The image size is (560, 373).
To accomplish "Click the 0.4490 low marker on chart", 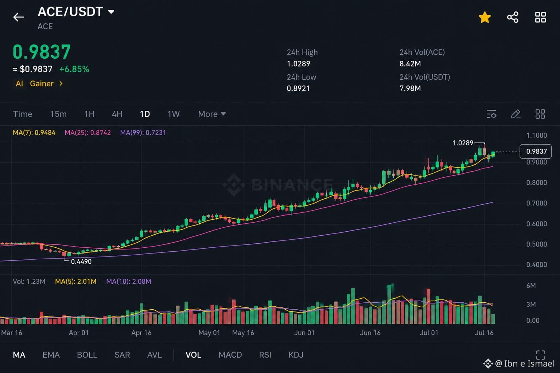I will click(81, 262).
